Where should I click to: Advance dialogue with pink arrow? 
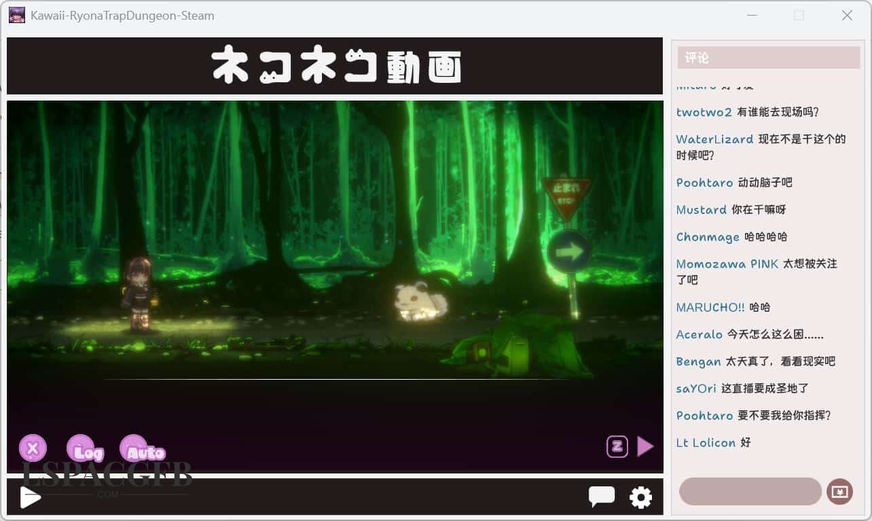[645, 446]
